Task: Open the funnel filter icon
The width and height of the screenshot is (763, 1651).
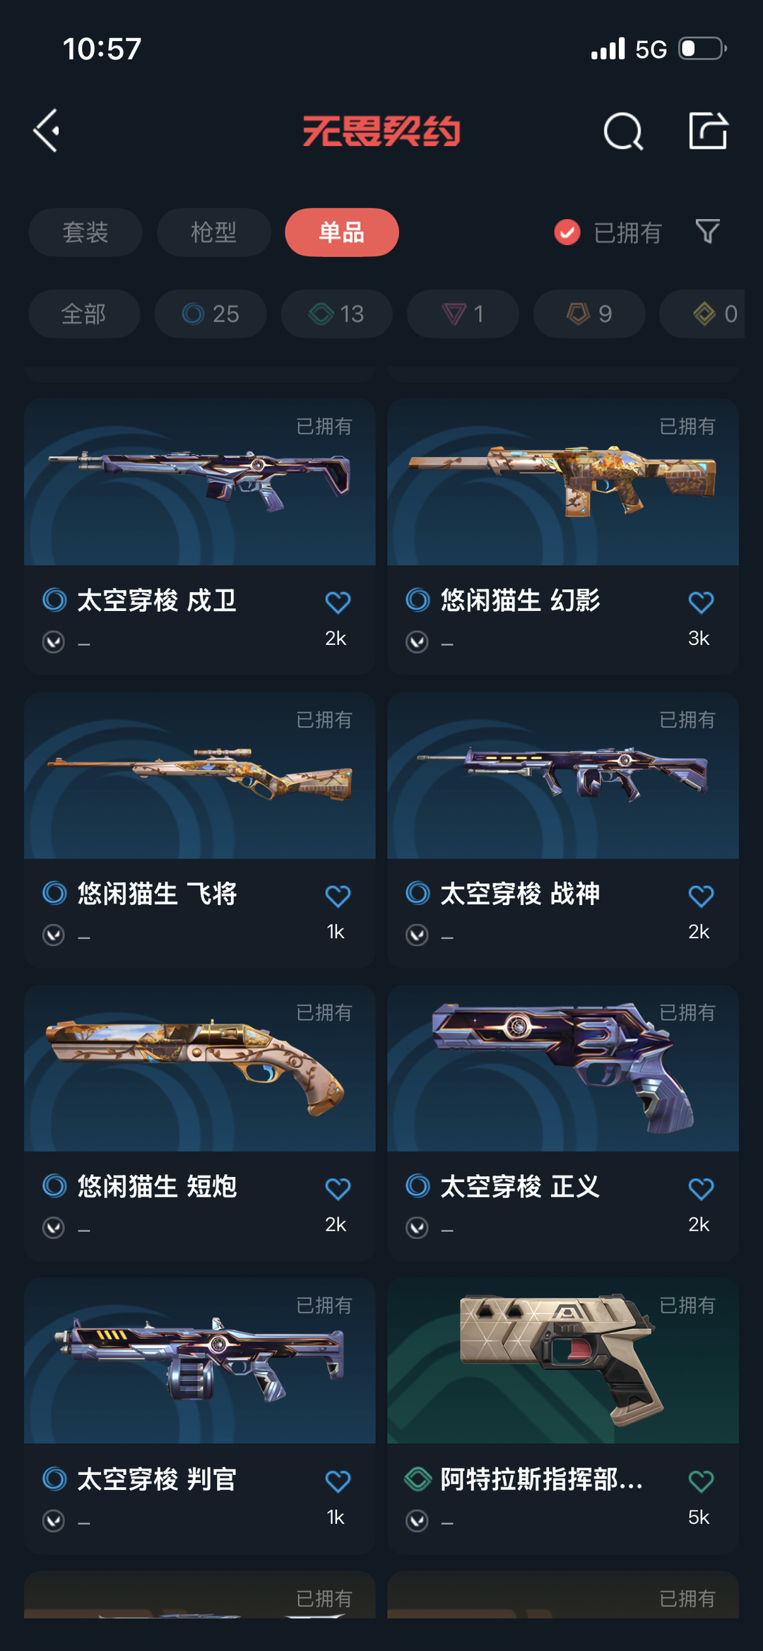Action: click(707, 232)
